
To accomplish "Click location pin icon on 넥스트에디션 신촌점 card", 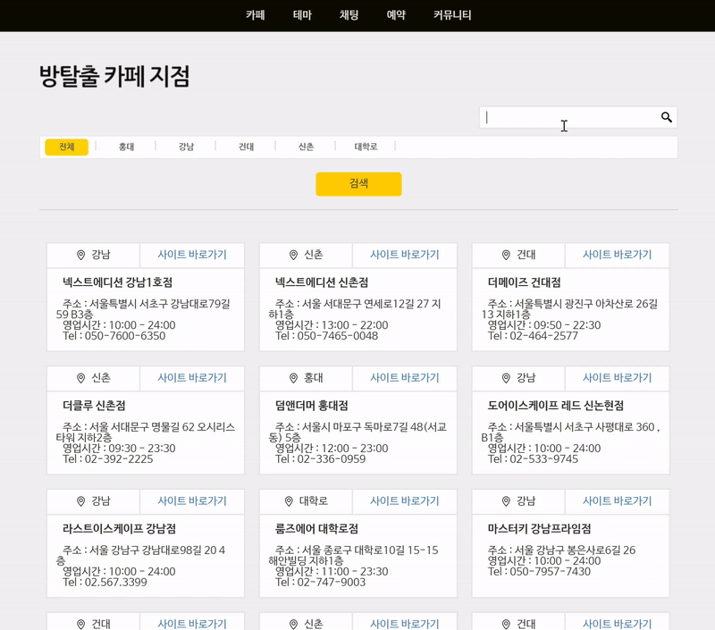I will pyautogui.click(x=293, y=255).
